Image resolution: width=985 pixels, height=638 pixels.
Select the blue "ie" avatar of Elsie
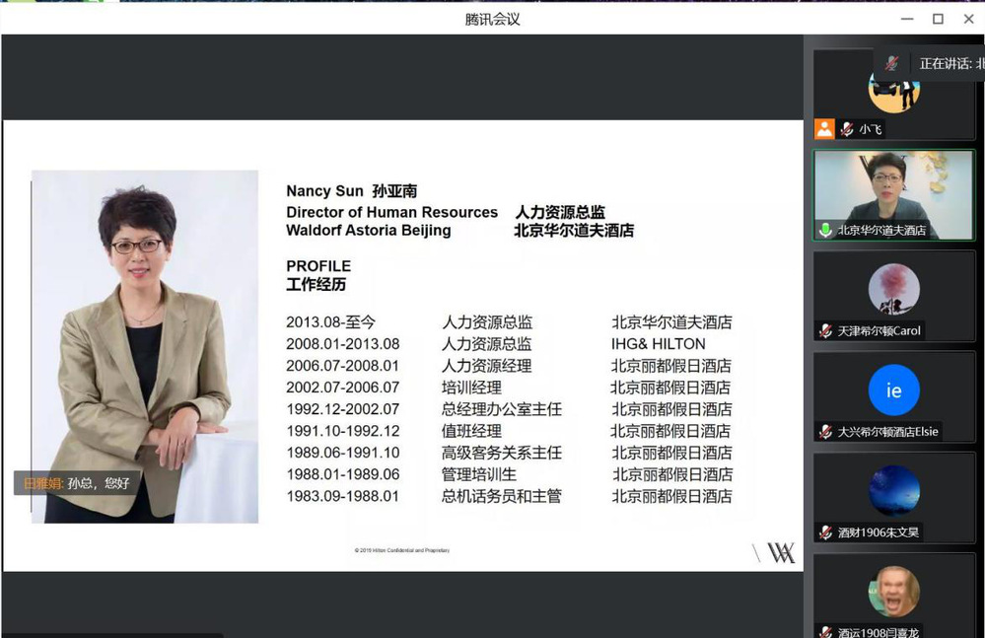893,390
